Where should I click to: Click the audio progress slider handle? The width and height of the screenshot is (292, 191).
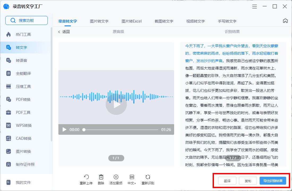[84, 129]
